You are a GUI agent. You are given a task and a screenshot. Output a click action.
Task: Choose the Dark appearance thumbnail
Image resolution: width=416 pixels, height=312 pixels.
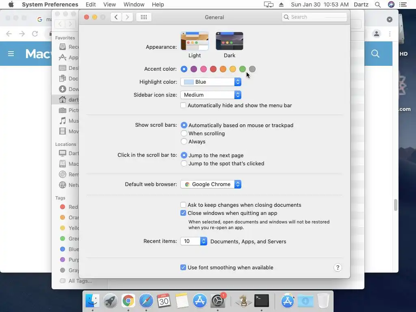coord(230,41)
